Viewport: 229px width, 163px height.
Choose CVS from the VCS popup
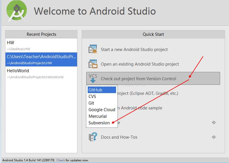coord(102,97)
